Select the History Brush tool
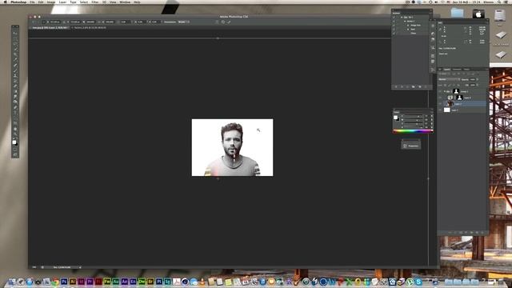This screenshot has height=288, width=512. tap(15, 81)
